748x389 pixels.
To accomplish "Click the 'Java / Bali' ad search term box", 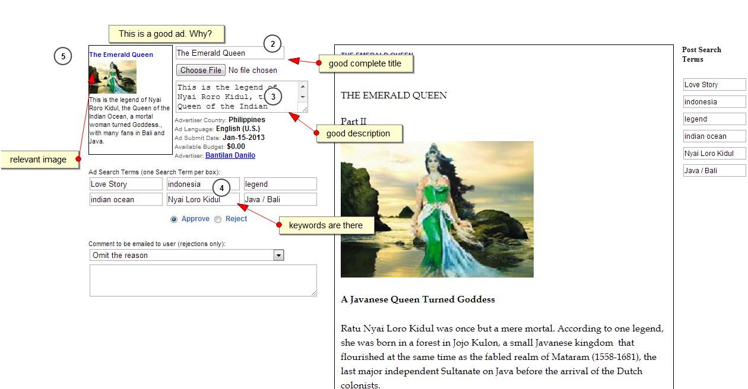I will pyautogui.click(x=280, y=200).
